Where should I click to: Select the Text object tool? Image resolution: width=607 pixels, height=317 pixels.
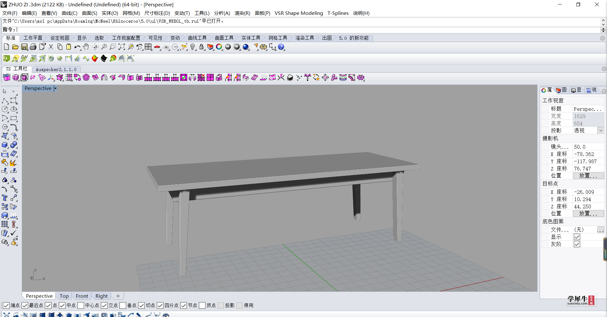click(x=5, y=198)
